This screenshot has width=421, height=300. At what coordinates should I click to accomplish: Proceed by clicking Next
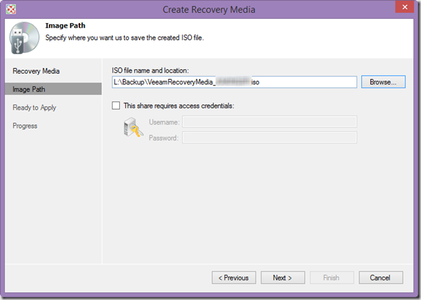click(x=282, y=278)
